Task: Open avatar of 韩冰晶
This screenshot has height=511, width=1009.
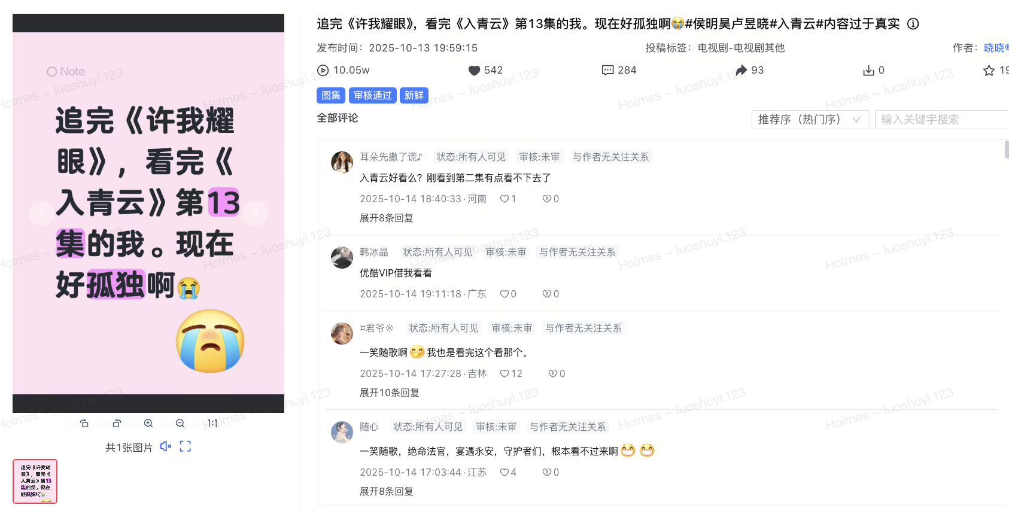Action: click(x=342, y=257)
